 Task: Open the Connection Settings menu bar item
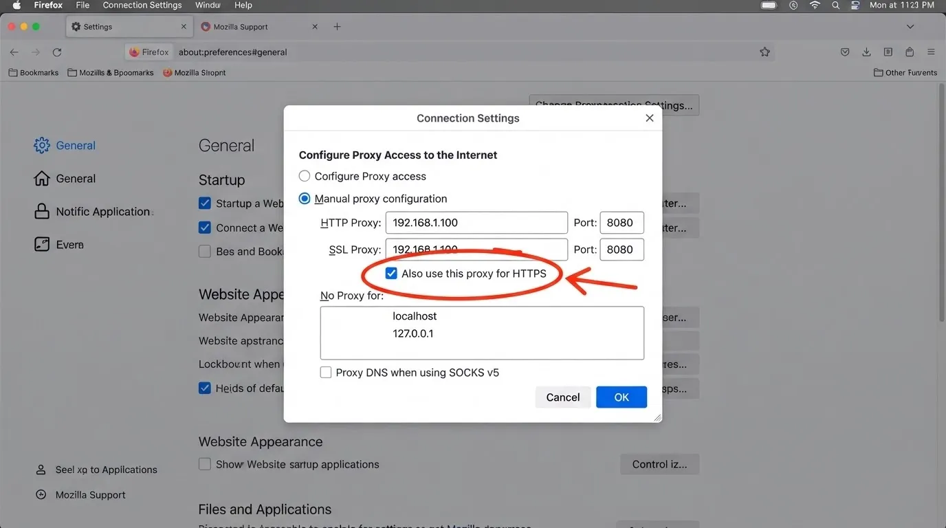tap(142, 5)
